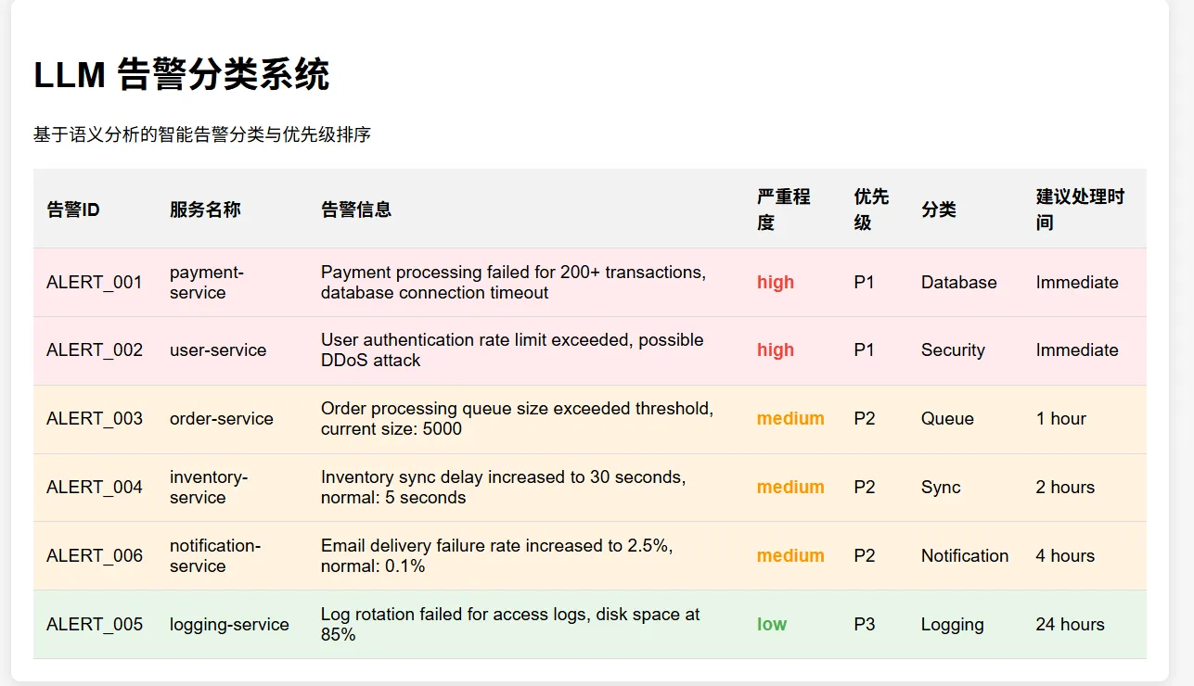Select the "Log rotation failed" alert message

510,625
